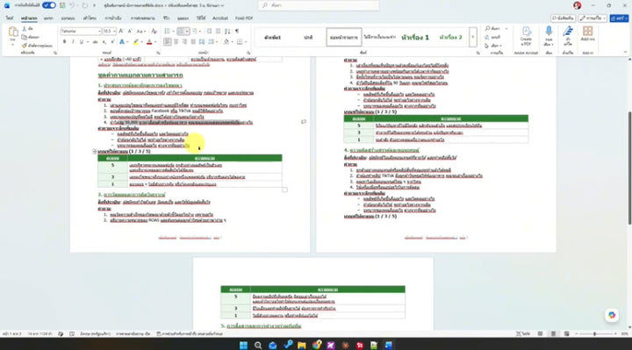
Task: Click the Justify alignment icon
Action: pyautogui.click(x=193, y=42)
